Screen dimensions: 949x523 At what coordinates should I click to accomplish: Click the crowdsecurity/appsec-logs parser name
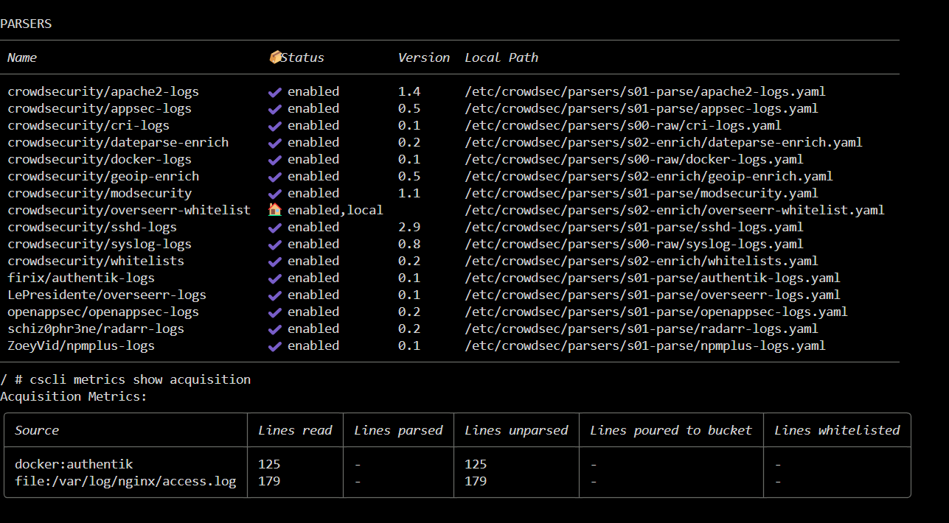[x=100, y=109]
